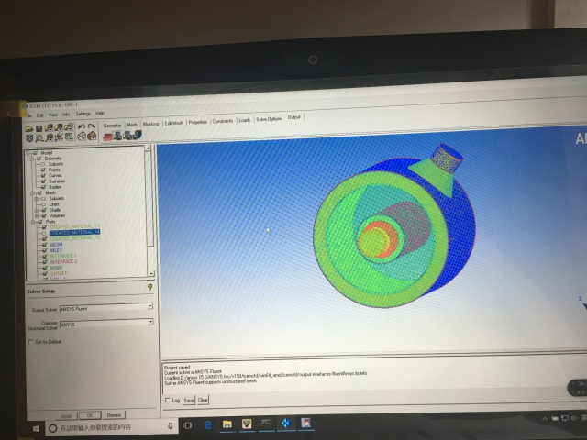Enable the Log checkbox in message window
587x440 pixels.
click(167, 400)
